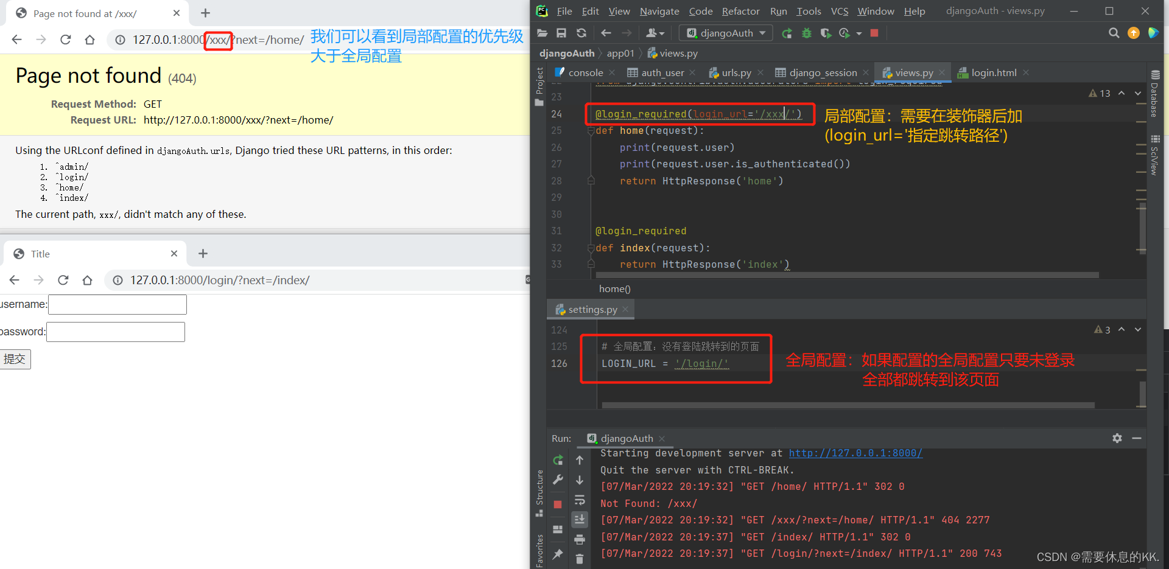Viewport: 1169px width, 569px height.
Task: Click the green Rerun icon in top toolbar
Action: 787,33
